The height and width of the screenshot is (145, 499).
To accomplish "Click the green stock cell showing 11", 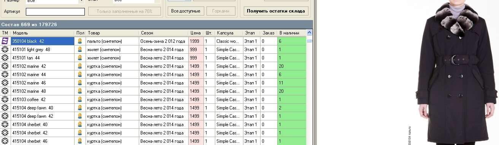I will click(x=292, y=83).
